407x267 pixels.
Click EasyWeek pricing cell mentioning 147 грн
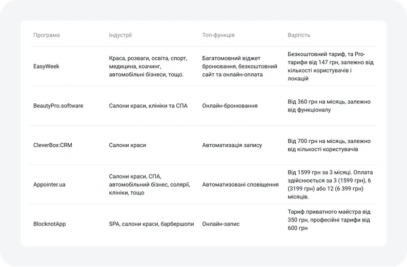point(331,66)
